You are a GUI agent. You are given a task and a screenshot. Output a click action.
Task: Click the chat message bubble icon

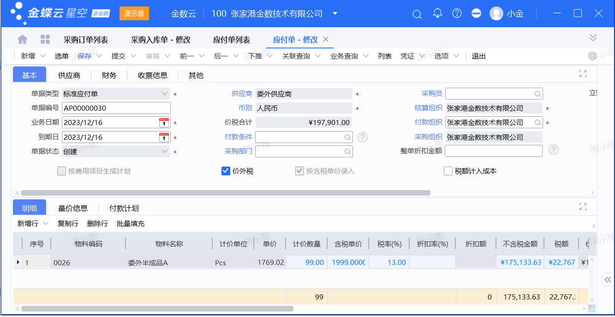pos(477,13)
